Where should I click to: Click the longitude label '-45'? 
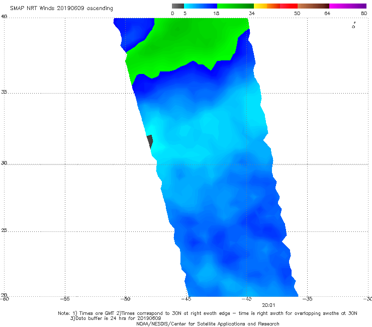coord(186,299)
